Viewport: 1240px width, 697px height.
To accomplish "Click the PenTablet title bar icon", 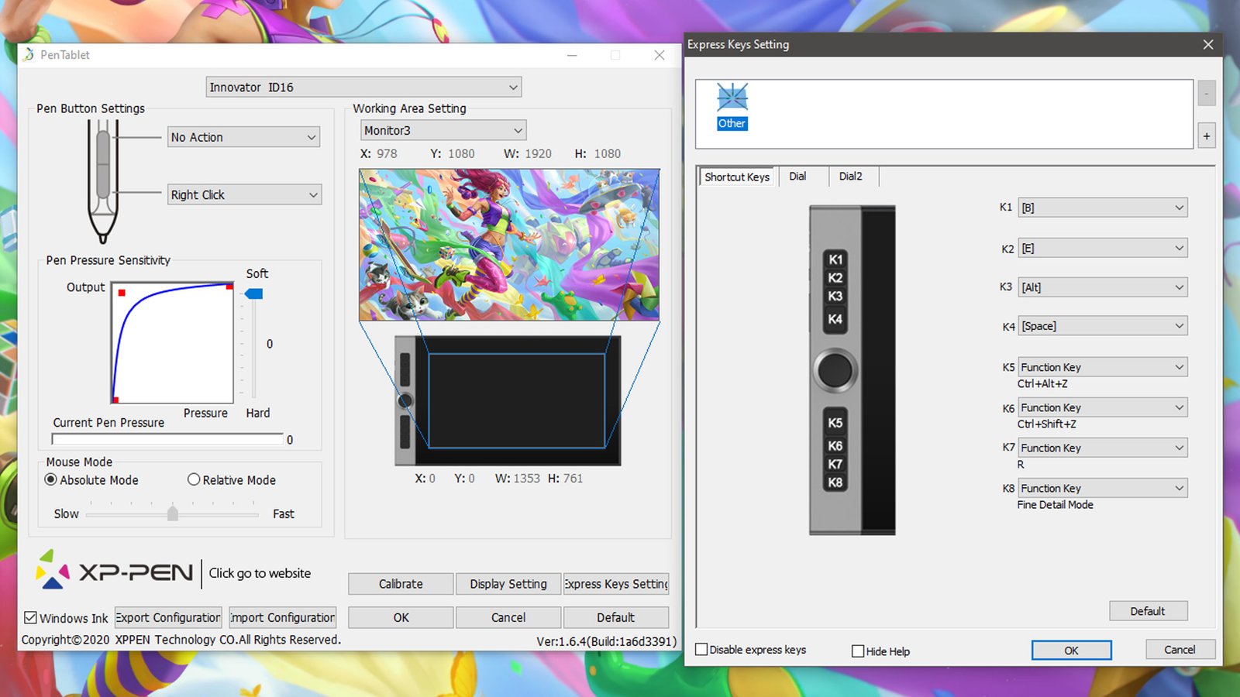I will click(29, 55).
